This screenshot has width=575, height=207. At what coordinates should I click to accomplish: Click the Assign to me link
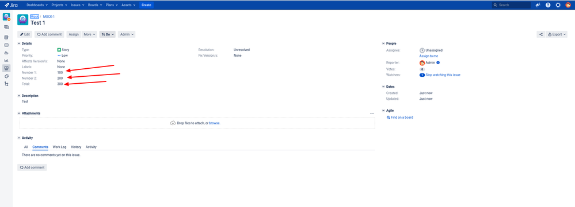click(x=429, y=56)
